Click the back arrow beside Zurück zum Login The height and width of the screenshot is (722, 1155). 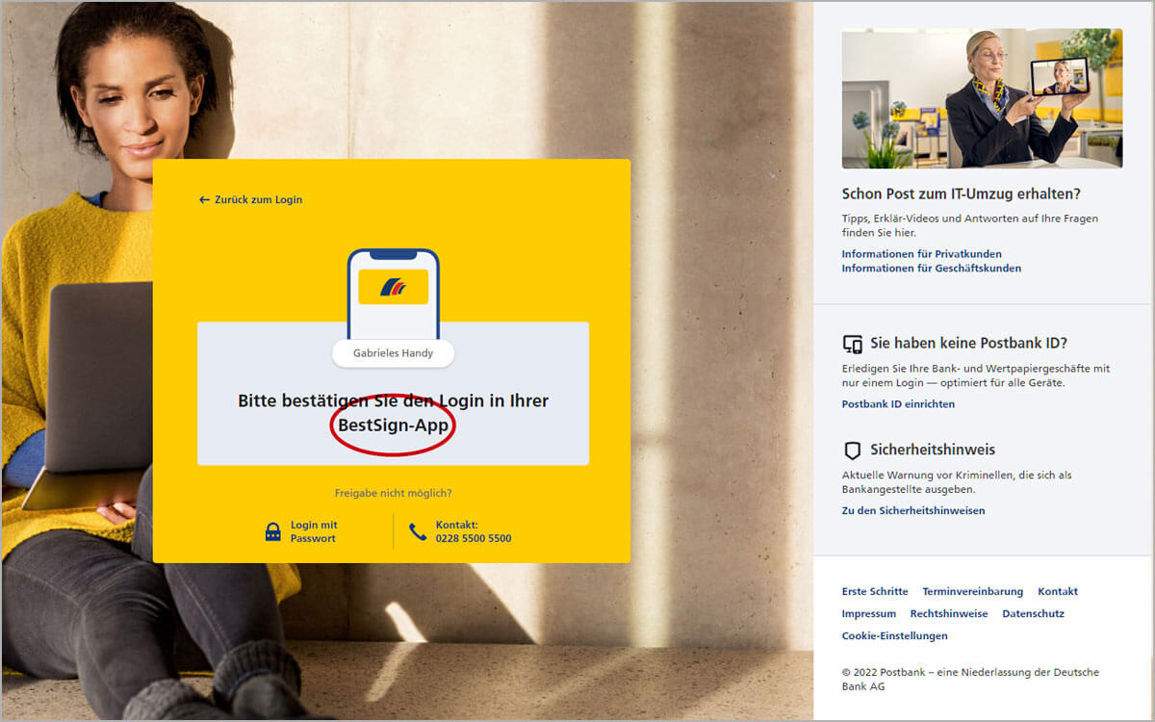point(204,200)
